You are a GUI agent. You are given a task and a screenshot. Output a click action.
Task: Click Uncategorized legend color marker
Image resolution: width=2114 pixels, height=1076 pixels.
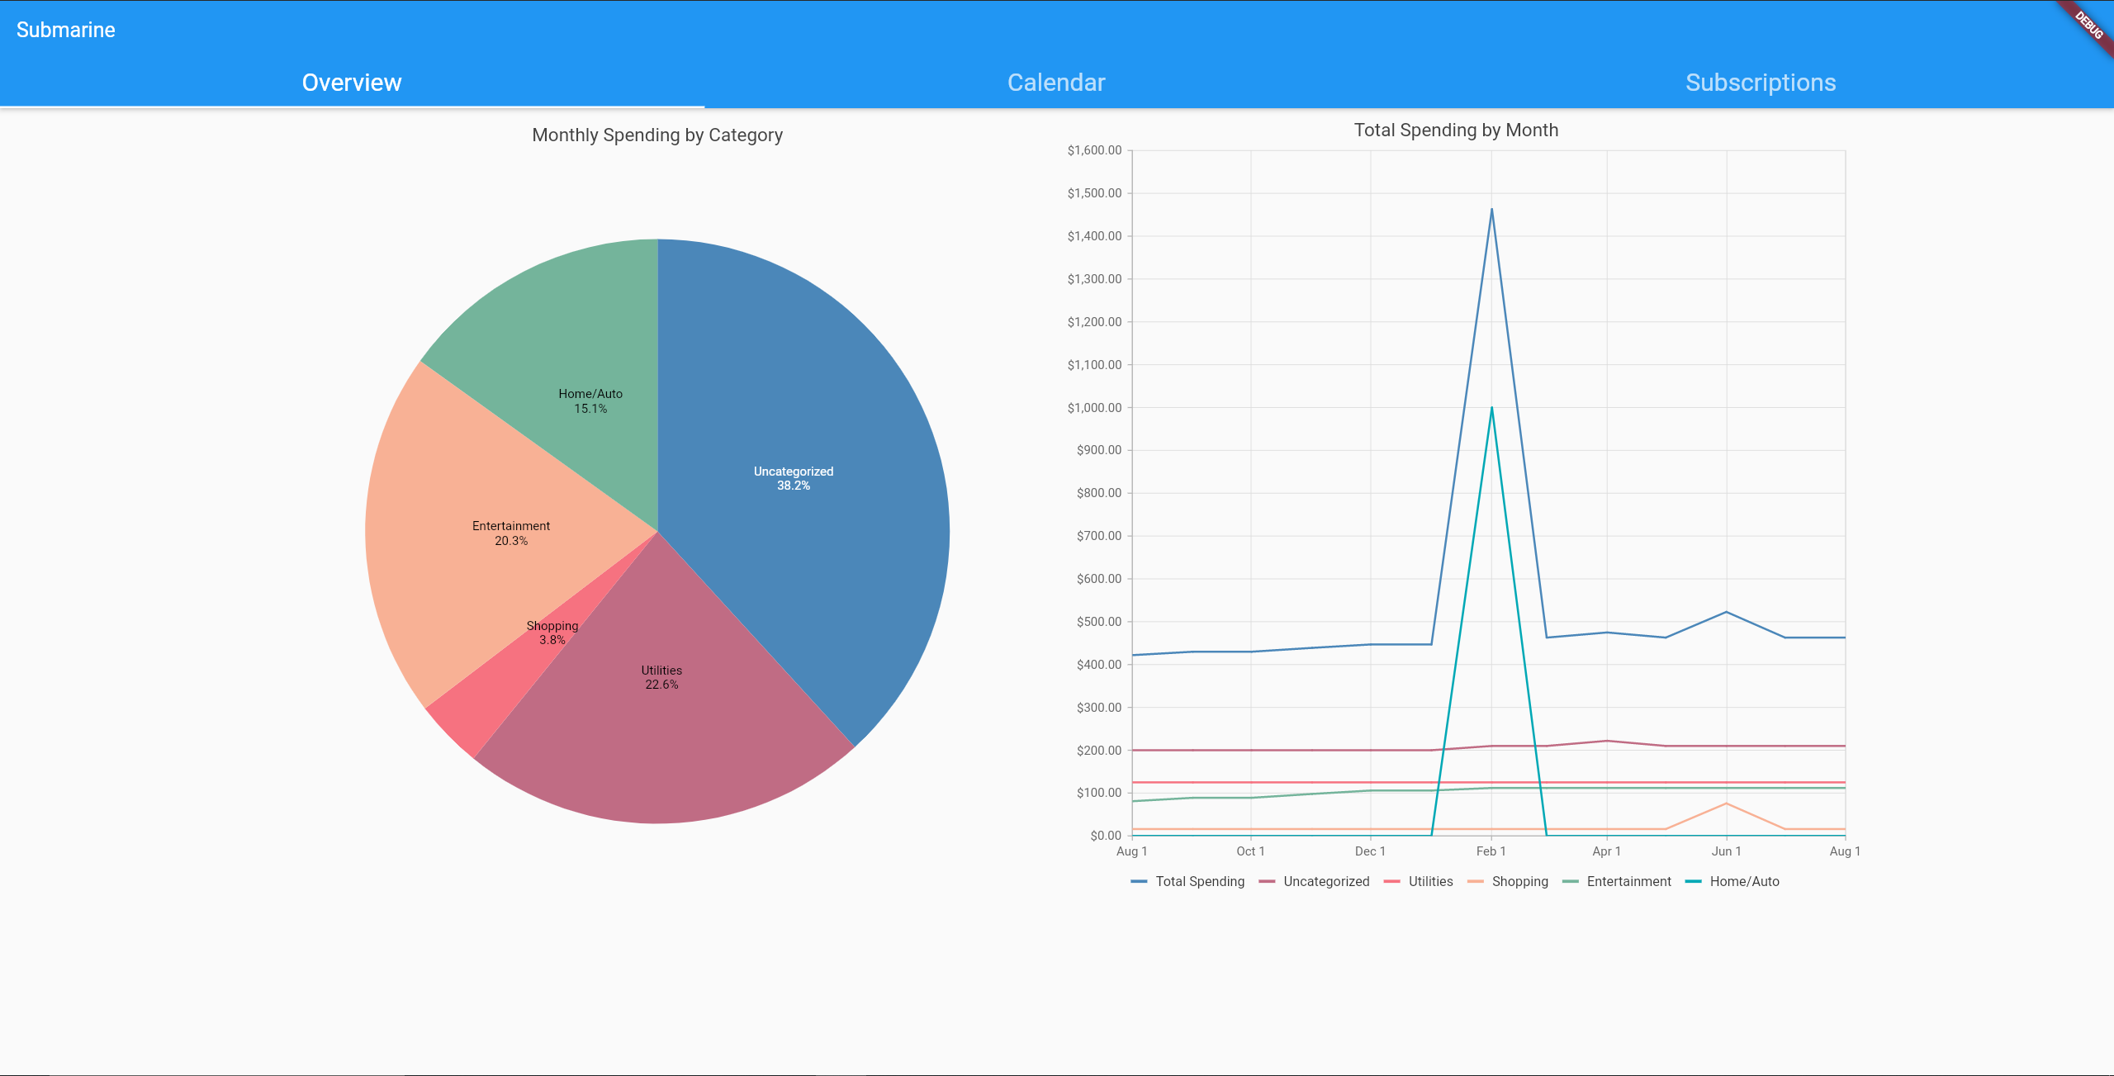(1267, 882)
